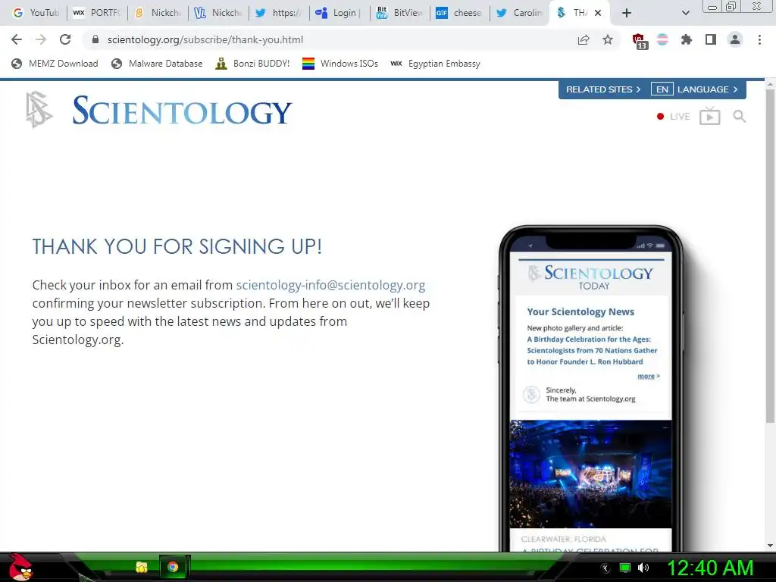This screenshot has width=776, height=582.
Task: Switch to the Wix PORTFOLIO tab
Action: (x=97, y=13)
